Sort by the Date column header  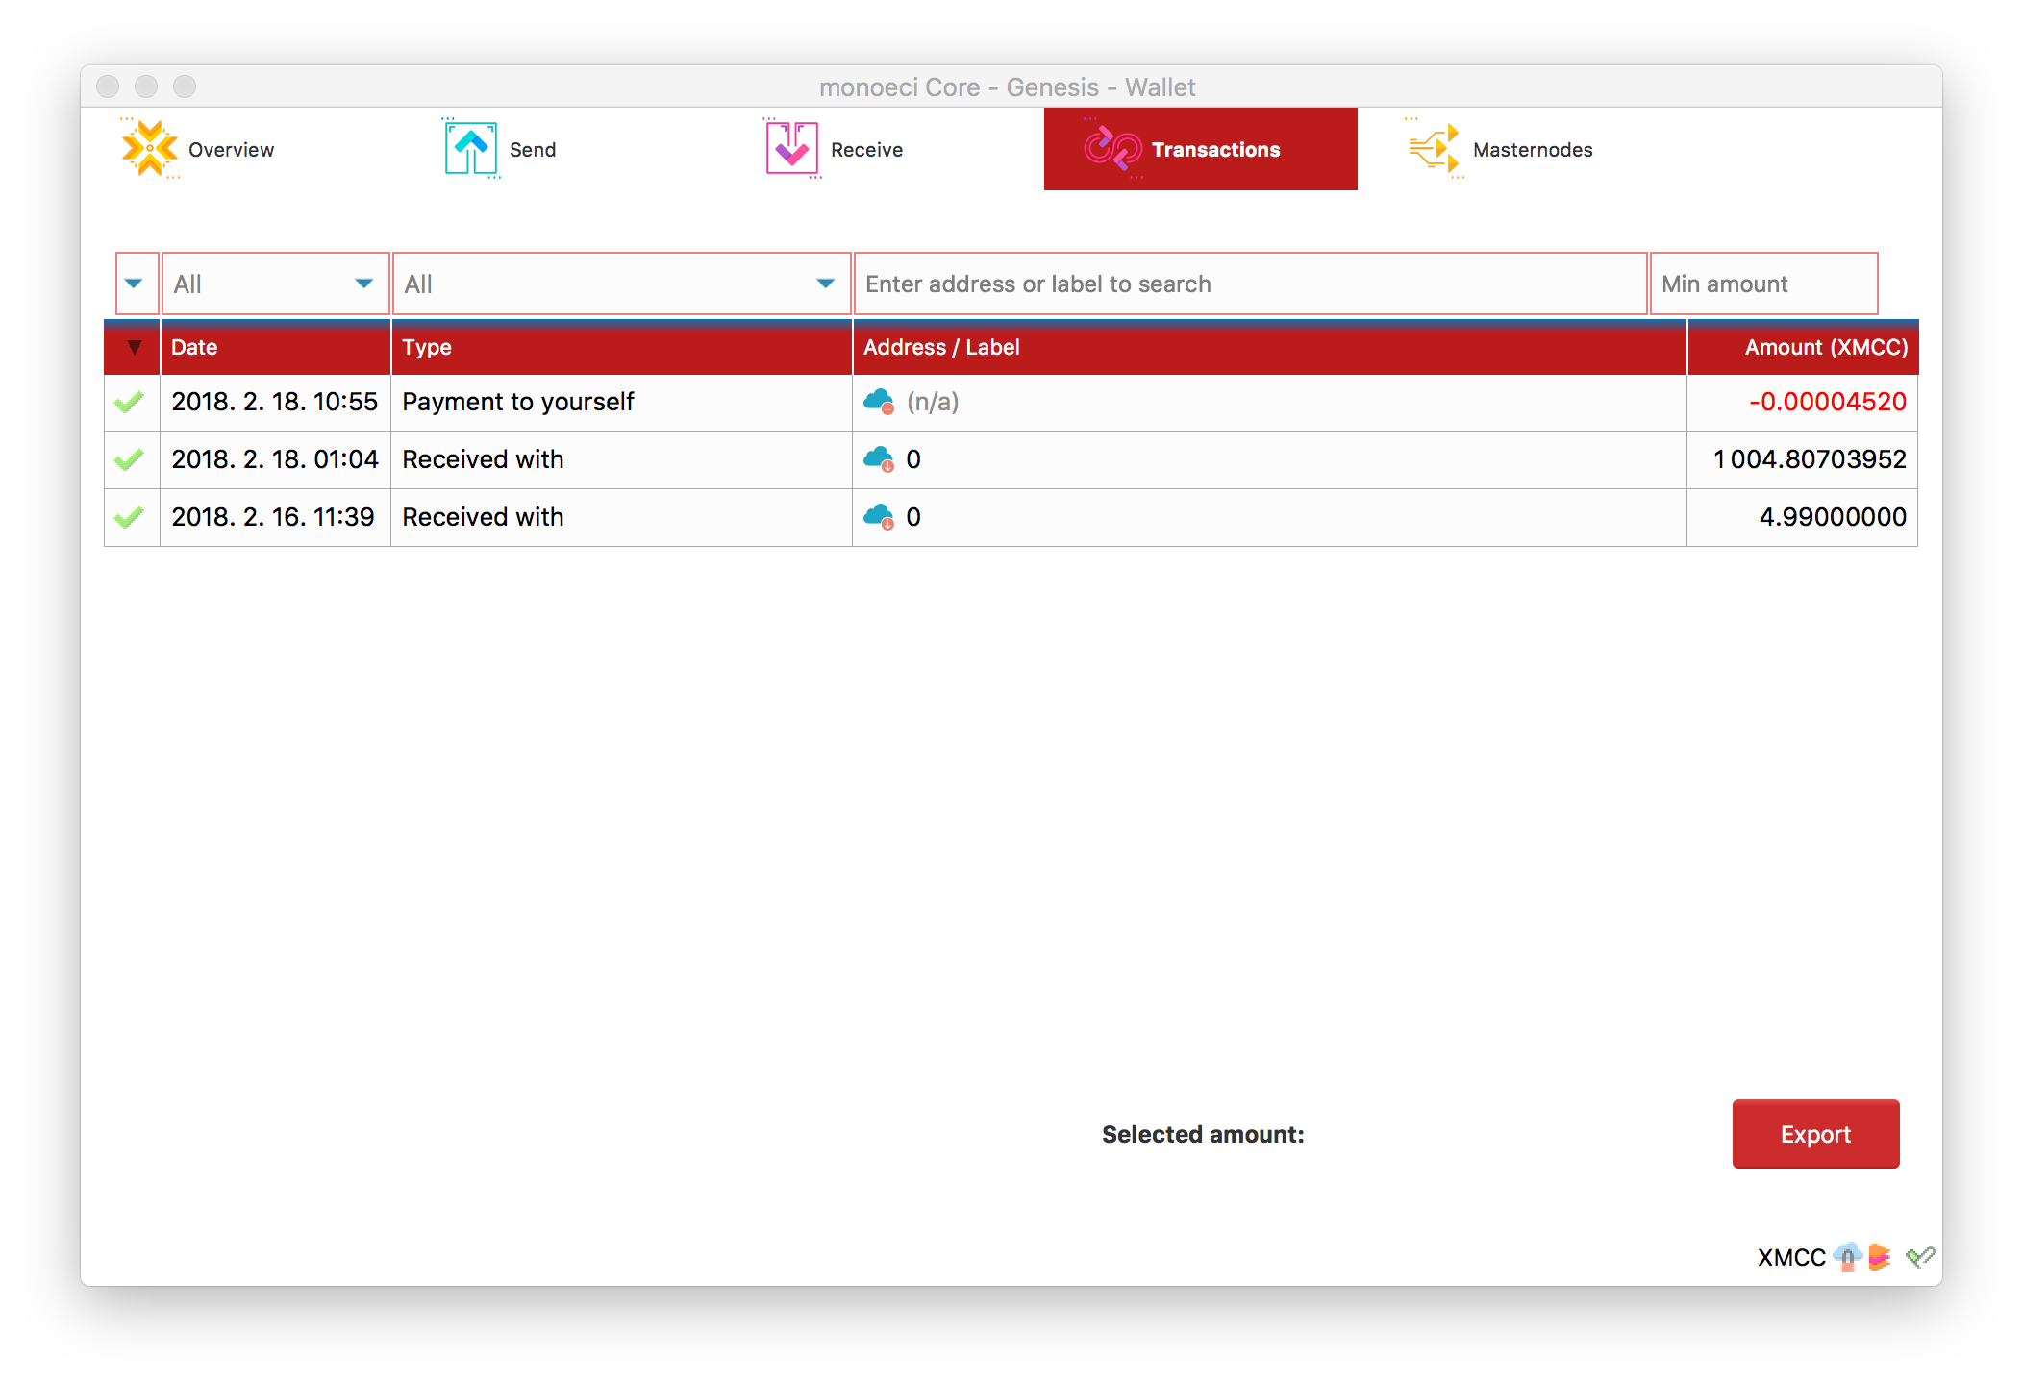coord(274,348)
